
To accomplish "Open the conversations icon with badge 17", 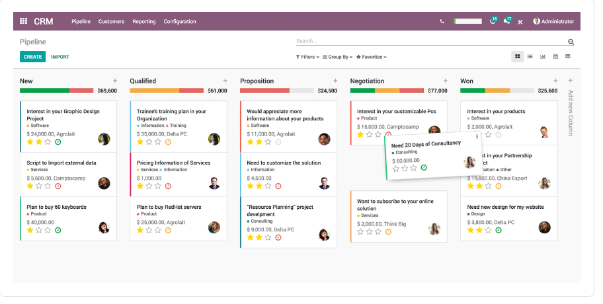I will click(x=507, y=21).
